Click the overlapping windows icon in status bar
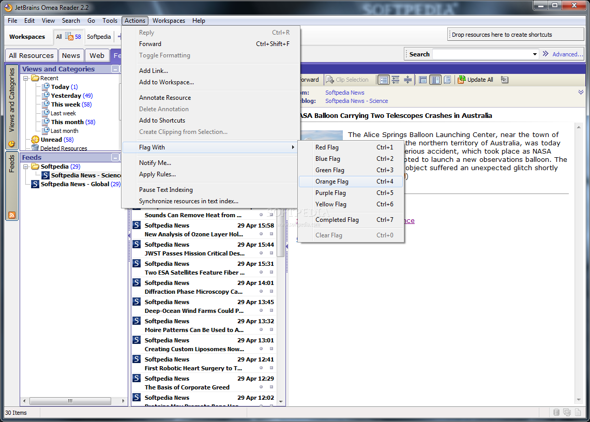This screenshot has width=590, height=422. pyautogui.click(x=567, y=413)
